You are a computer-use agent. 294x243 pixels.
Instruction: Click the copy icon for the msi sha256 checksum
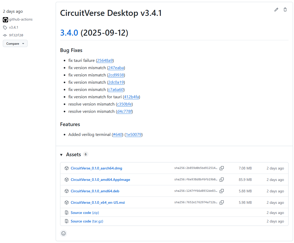(222, 202)
